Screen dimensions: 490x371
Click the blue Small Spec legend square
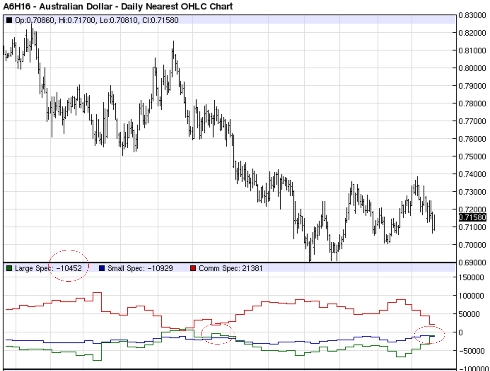click(102, 269)
